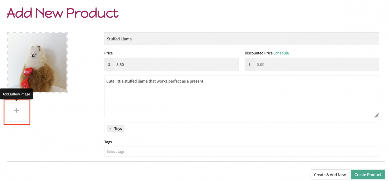The image size is (389, 181).
Task: Click the resize handle of the description box
Action: [377, 115]
